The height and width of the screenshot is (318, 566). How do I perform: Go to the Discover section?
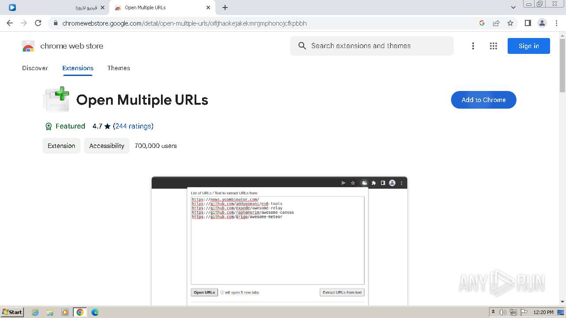click(35, 68)
